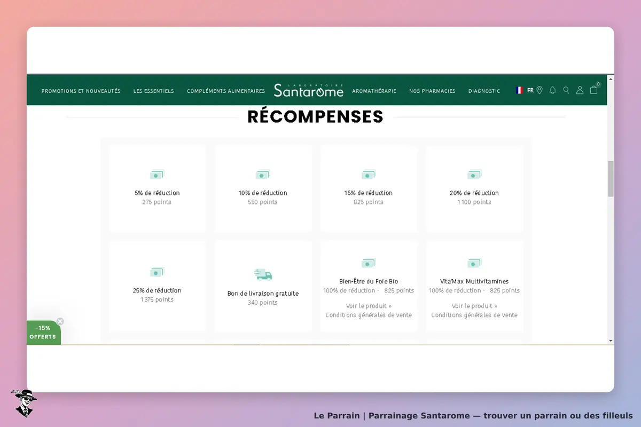The width and height of the screenshot is (641, 427).
Task: Open Conditions générales de vente under Vita'Max
Action: [474, 315]
